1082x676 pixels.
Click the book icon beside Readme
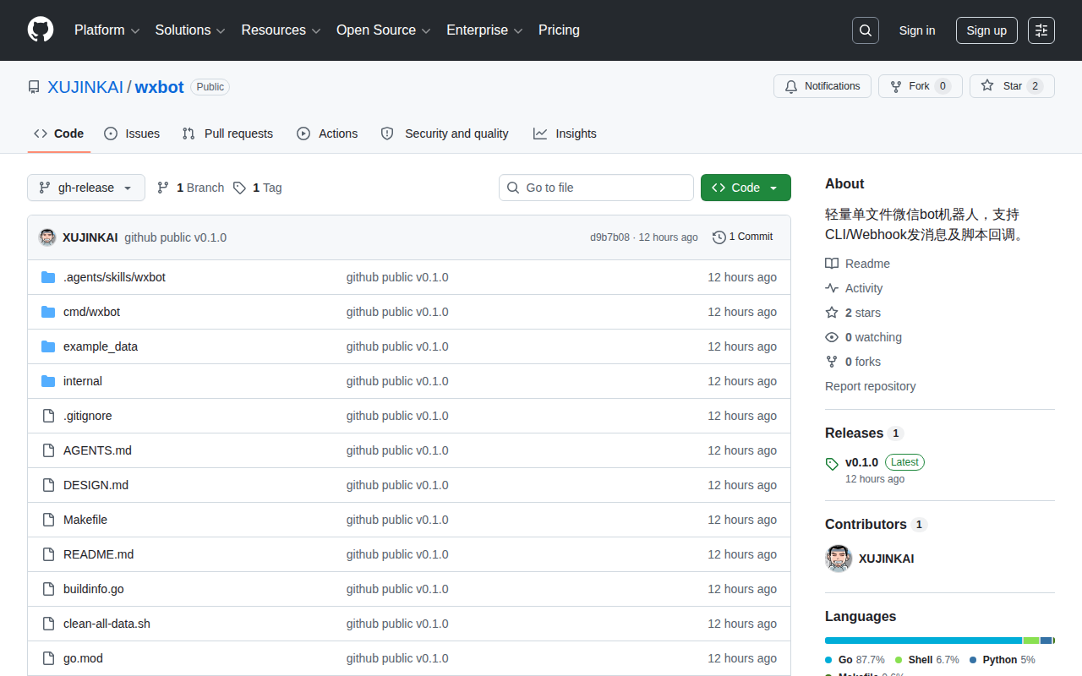tap(832, 264)
